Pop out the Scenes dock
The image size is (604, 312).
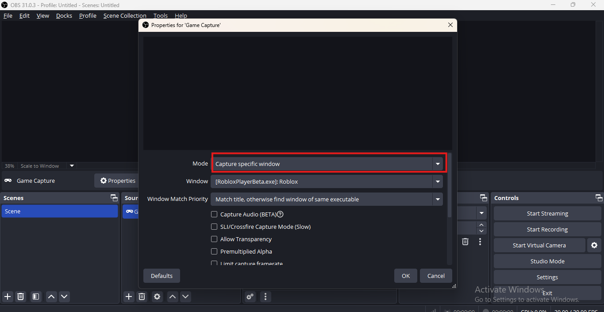point(114,198)
